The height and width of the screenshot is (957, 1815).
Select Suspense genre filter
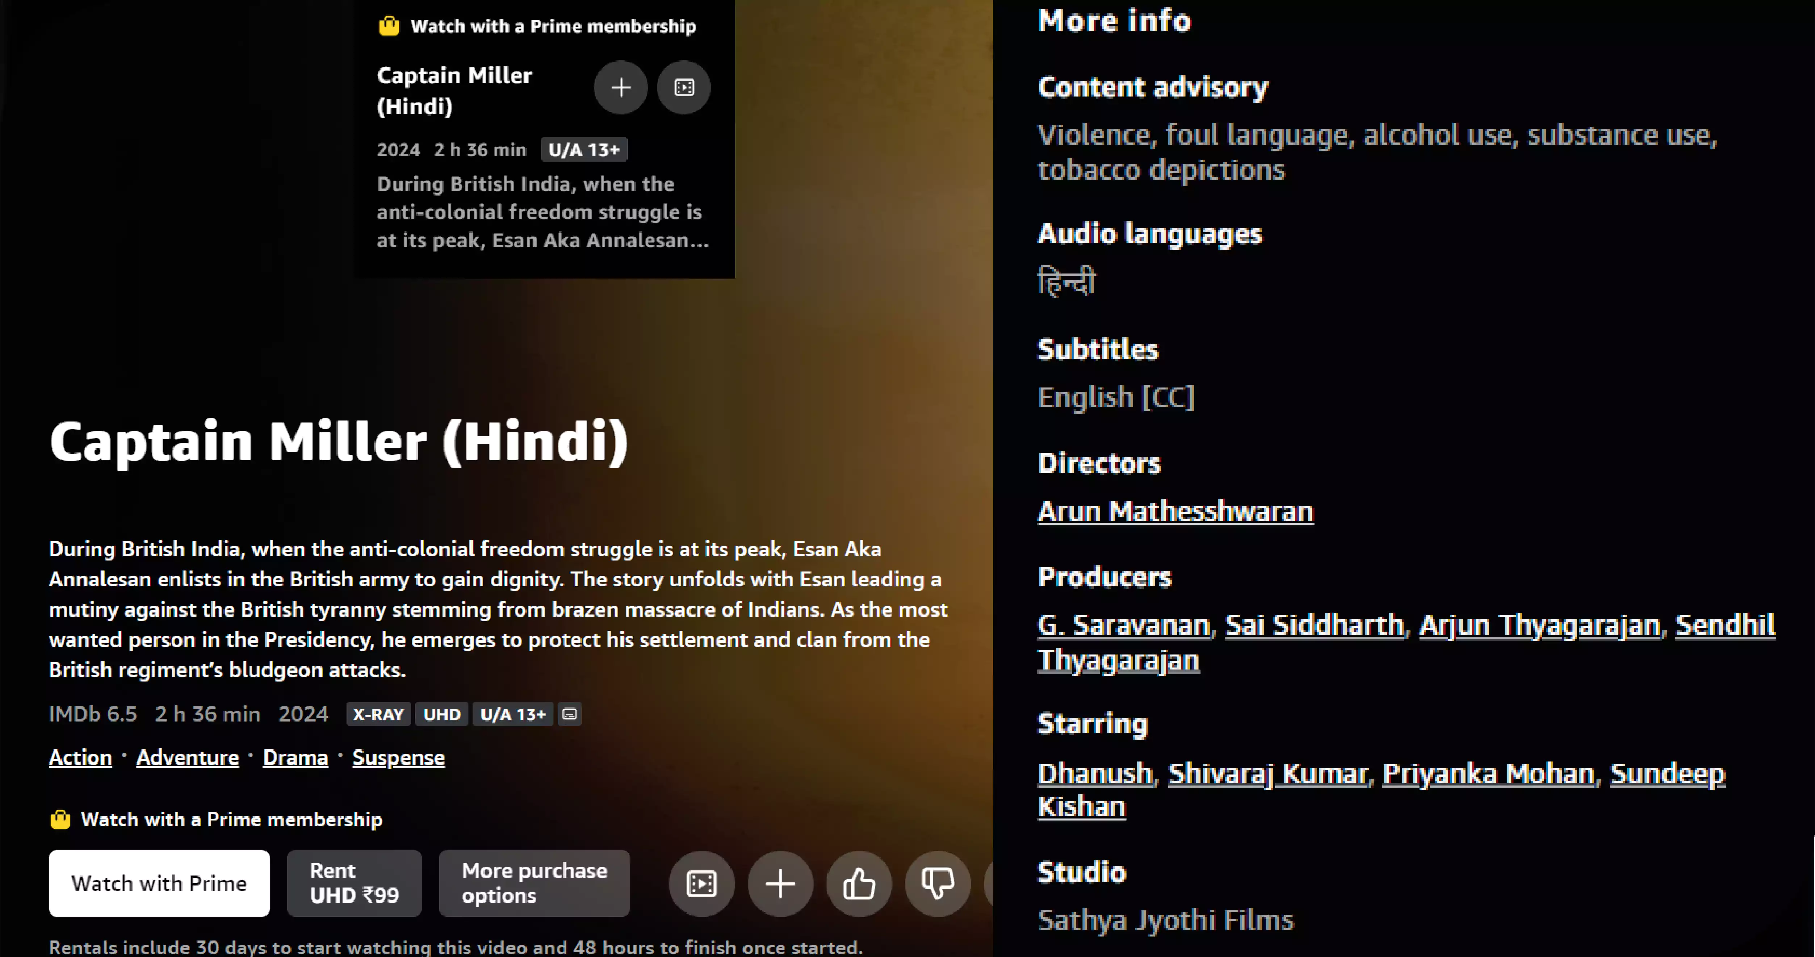coord(400,756)
